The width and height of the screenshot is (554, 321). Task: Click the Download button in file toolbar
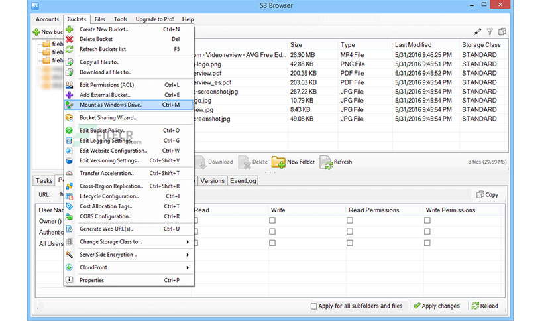214,162
